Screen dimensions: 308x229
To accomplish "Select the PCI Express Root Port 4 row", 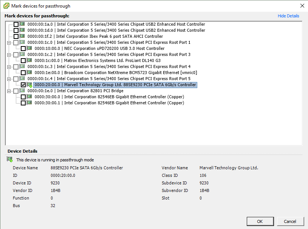I will 109,67.
